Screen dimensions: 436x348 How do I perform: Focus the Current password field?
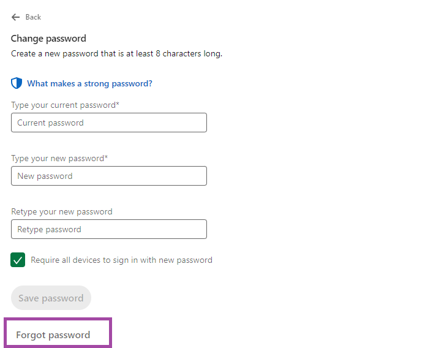pyautogui.click(x=109, y=123)
